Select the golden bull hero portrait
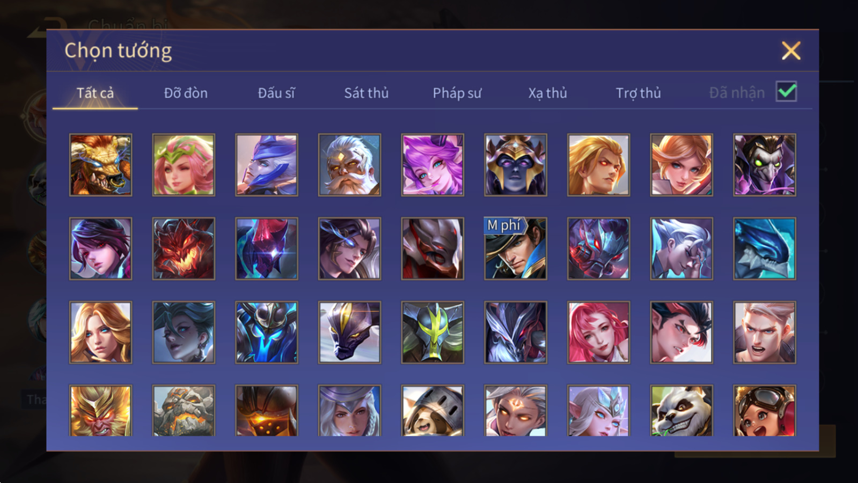The image size is (858, 483). click(x=100, y=165)
